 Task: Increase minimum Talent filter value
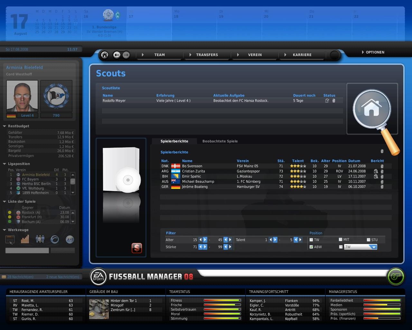[275, 240]
